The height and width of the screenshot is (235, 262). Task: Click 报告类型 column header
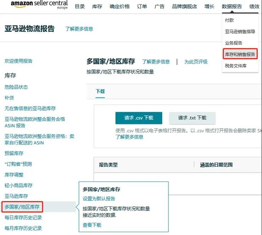(108, 165)
